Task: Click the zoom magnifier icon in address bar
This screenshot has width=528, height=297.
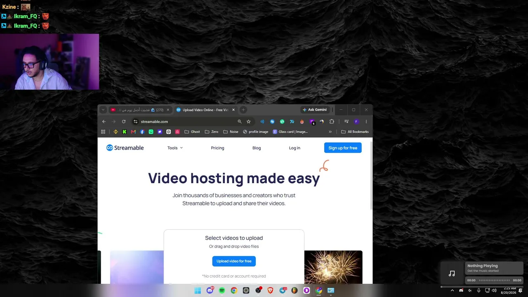Action: [240, 122]
